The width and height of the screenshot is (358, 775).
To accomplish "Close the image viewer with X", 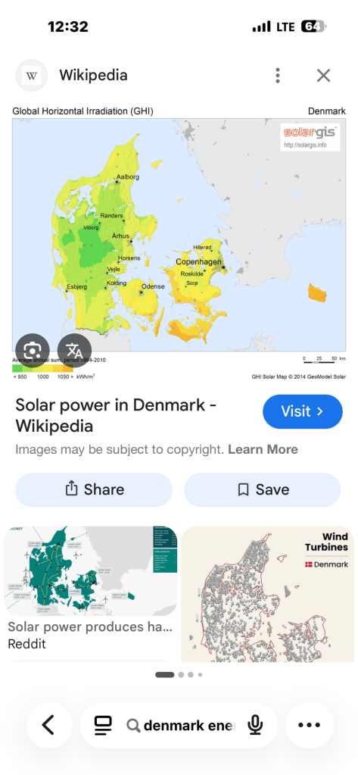I will click(323, 76).
